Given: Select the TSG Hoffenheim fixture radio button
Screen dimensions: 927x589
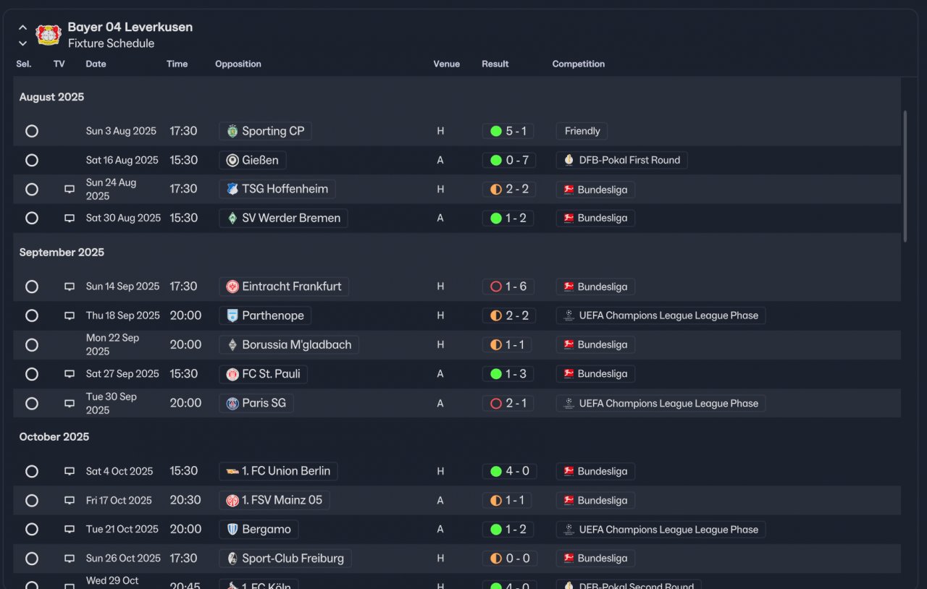Looking at the screenshot, I should click(32, 189).
